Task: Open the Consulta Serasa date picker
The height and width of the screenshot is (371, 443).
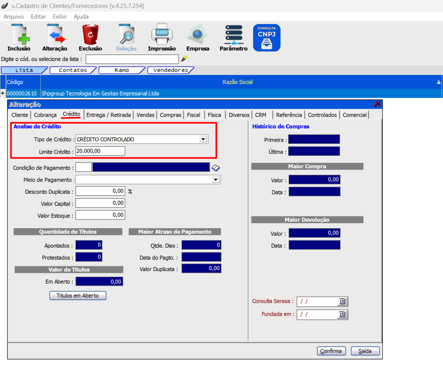Action: [342, 302]
